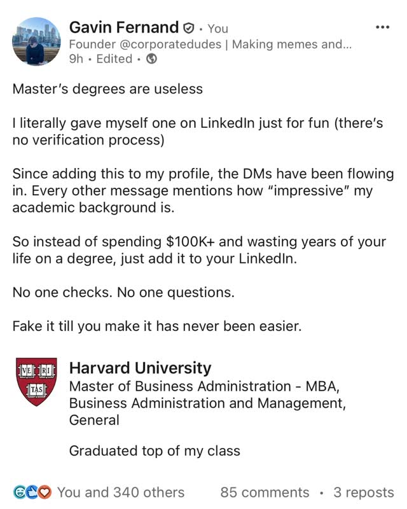Click the globe public visibility icon
The width and height of the screenshot is (407, 509).
pos(151,59)
